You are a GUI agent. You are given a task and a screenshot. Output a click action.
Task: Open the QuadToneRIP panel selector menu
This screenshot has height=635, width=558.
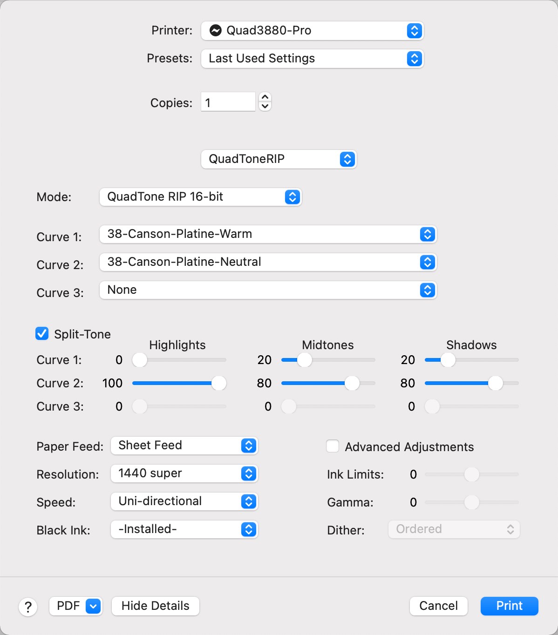point(279,159)
